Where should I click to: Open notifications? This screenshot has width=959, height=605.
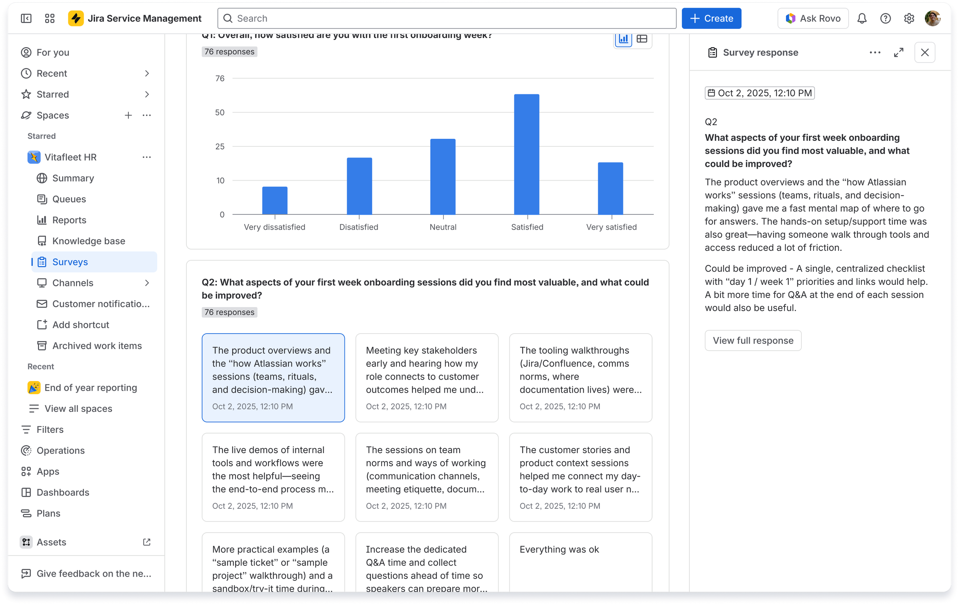coord(862,18)
